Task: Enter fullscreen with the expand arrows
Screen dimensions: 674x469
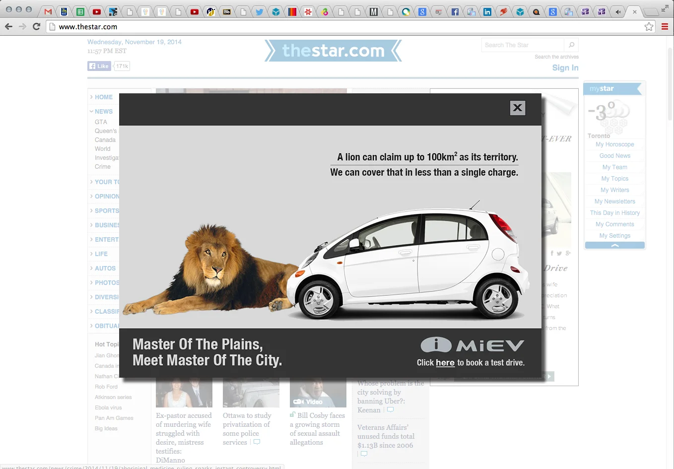Action: pyautogui.click(x=665, y=8)
